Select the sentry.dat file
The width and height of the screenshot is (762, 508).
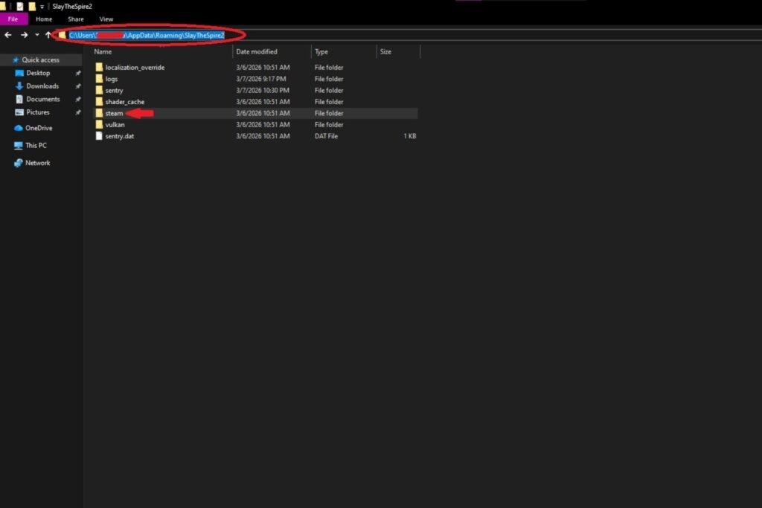119,136
